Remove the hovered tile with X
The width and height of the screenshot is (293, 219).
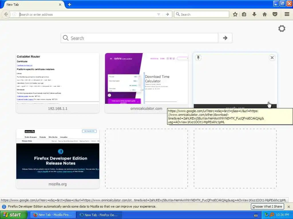(272, 58)
